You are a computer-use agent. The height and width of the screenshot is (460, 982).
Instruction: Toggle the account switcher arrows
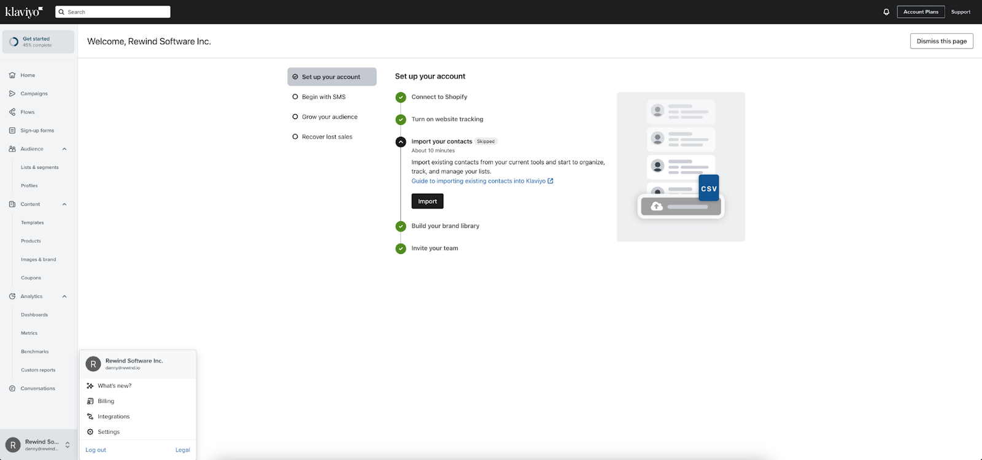click(x=68, y=445)
